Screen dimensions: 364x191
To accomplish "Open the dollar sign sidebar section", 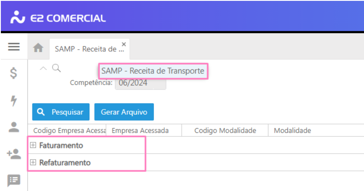I will click(x=13, y=73).
